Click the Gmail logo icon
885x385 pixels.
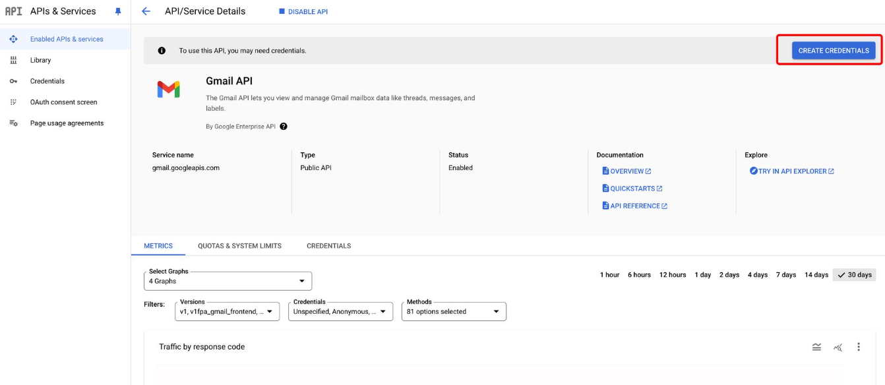click(x=168, y=90)
